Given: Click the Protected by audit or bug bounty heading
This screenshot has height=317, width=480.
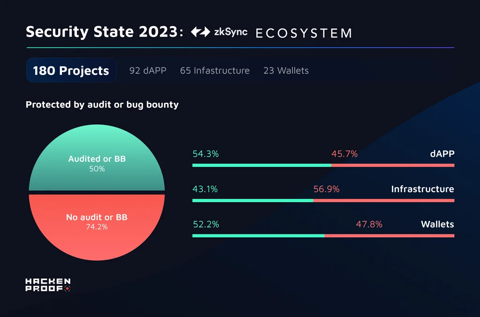Looking at the screenshot, I should point(102,105).
